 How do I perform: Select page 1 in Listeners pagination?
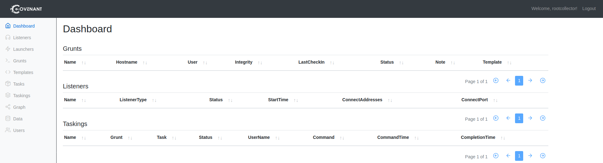click(519, 118)
